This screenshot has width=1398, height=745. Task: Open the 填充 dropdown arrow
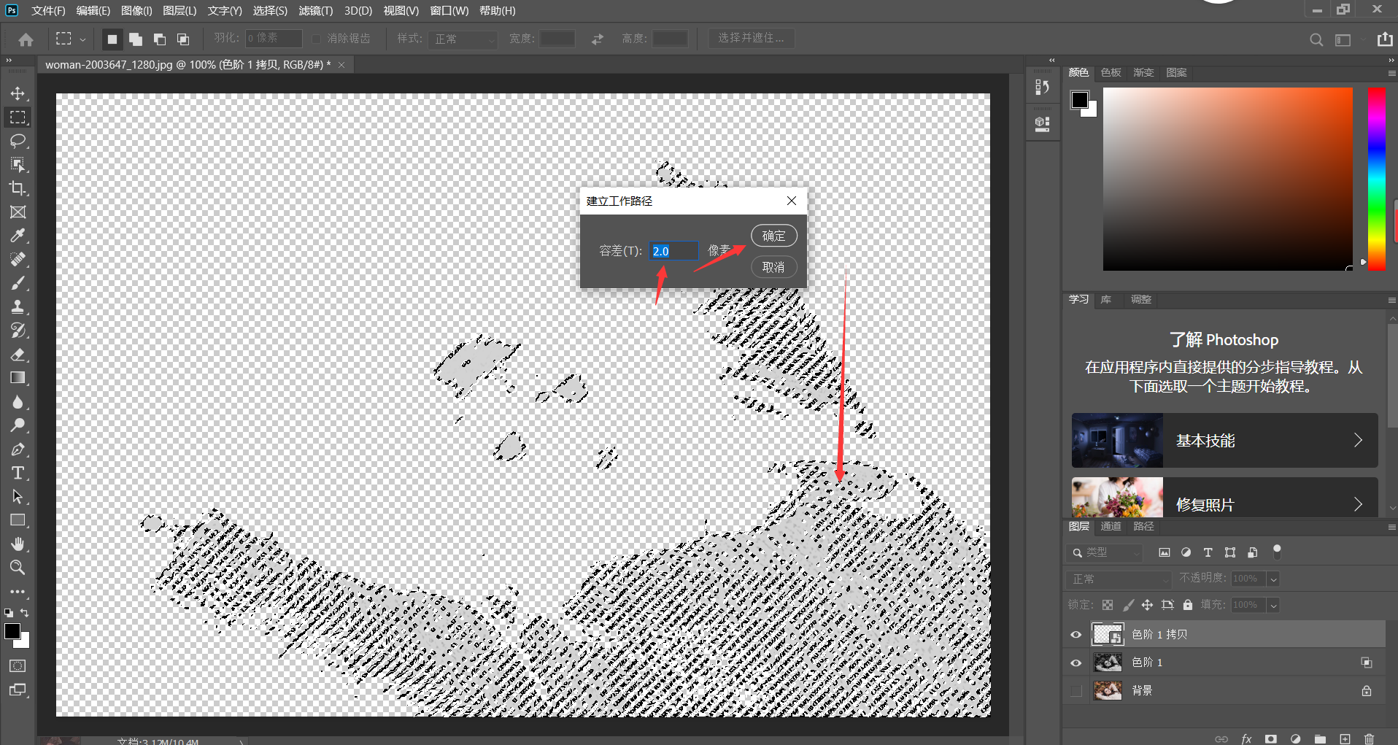1273,606
